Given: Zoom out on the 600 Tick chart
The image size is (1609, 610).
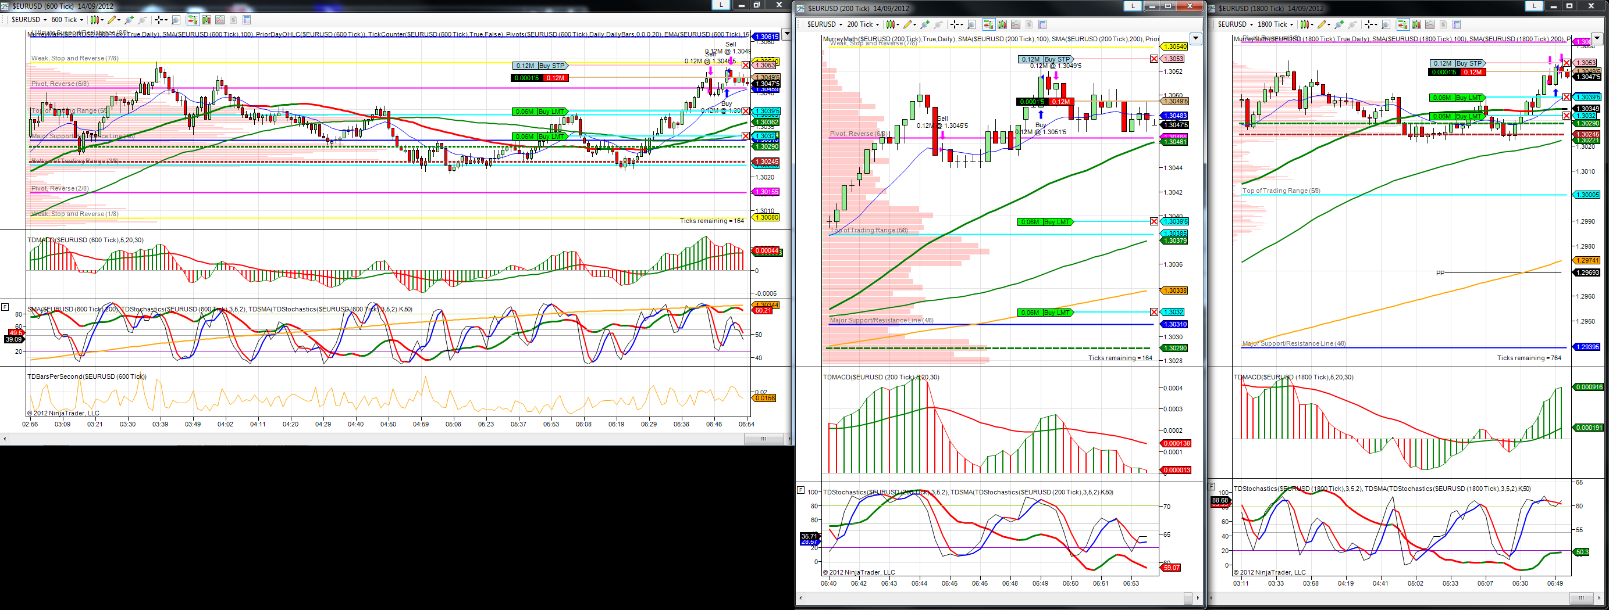Looking at the screenshot, I should 143,20.
